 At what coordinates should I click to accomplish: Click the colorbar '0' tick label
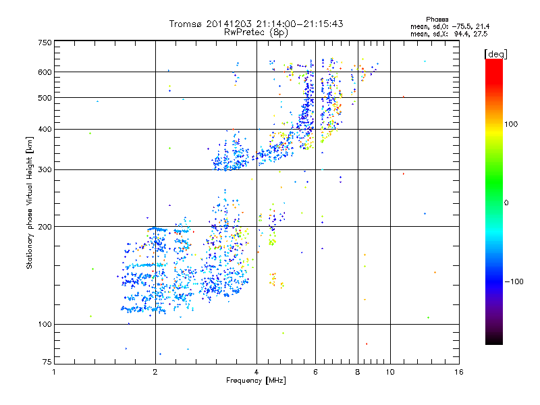pyautogui.click(x=506, y=203)
